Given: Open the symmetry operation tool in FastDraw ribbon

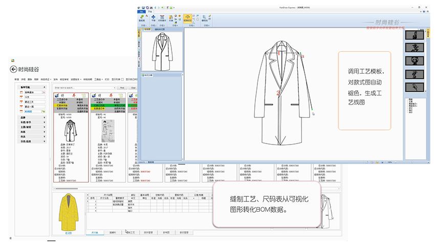Looking at the screenshot, I should pyautogui.click(x=162, y=18).
